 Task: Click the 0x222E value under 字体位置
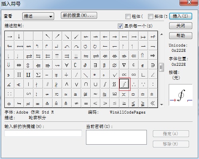(x=179, y=64)
